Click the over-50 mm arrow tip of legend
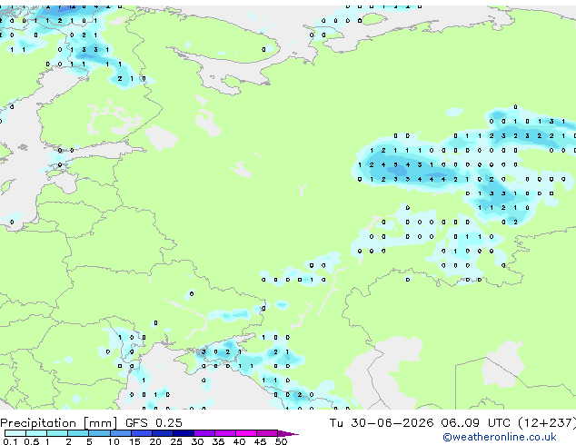This screenshot has width=576, height=445. [x=288, y=433]
